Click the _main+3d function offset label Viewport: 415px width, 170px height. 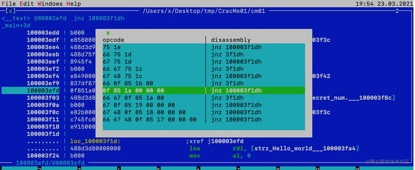[x=16, y=26]
